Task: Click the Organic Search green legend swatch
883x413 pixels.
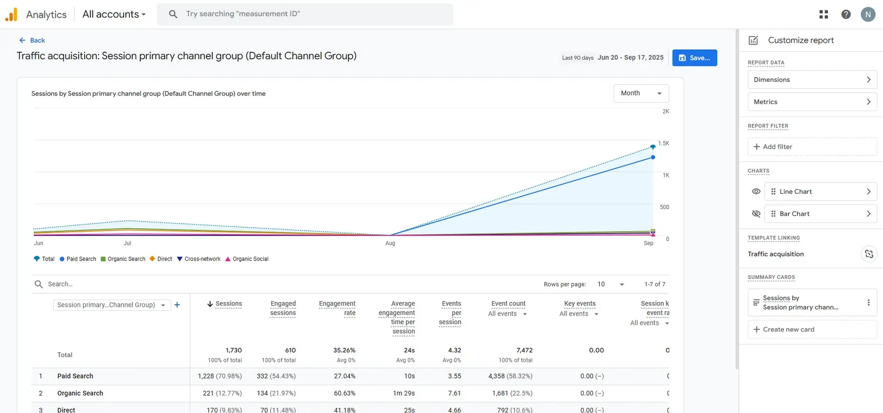Action: click(x=103, y=259)
